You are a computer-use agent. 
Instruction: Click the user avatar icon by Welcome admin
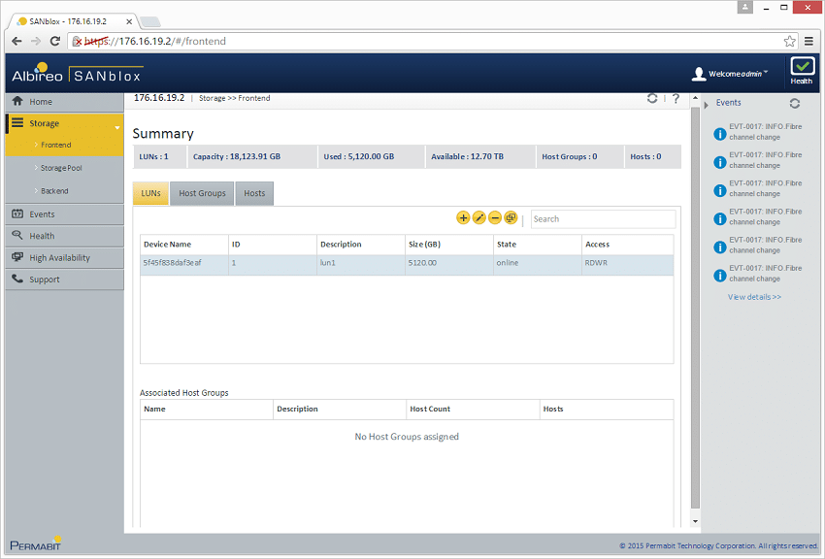tap(699, 74)
